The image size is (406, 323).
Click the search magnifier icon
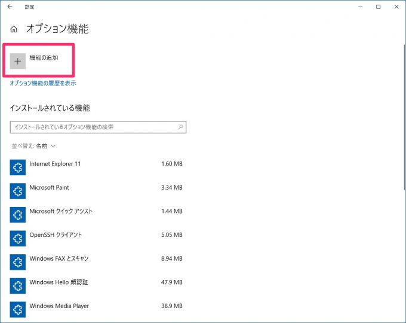(x=180, y=127)
